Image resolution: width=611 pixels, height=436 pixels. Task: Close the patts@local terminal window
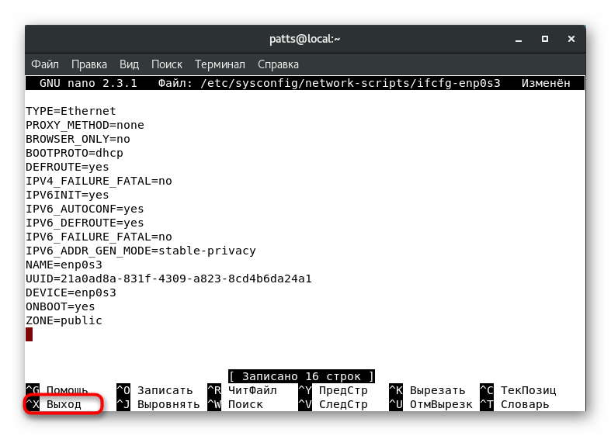pos(571,39)
